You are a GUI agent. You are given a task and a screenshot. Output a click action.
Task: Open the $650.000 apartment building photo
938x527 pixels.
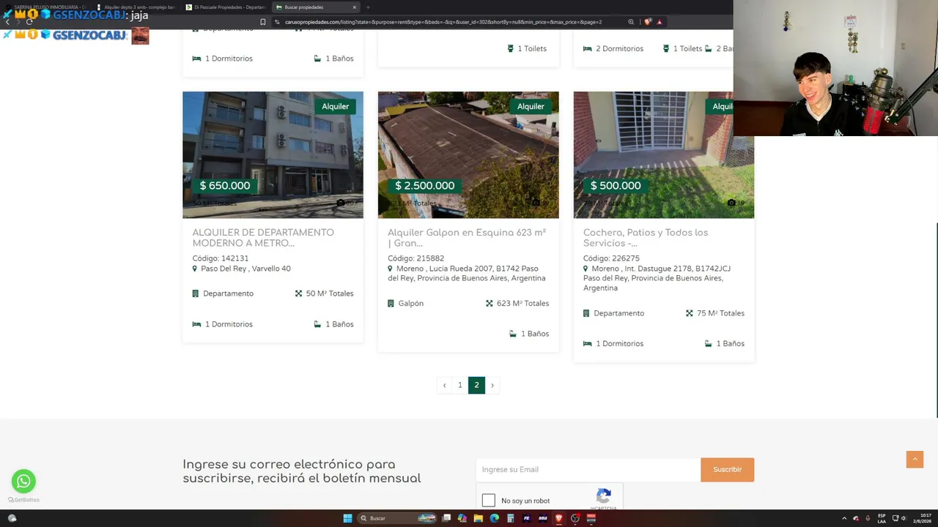tap(273, 154)
